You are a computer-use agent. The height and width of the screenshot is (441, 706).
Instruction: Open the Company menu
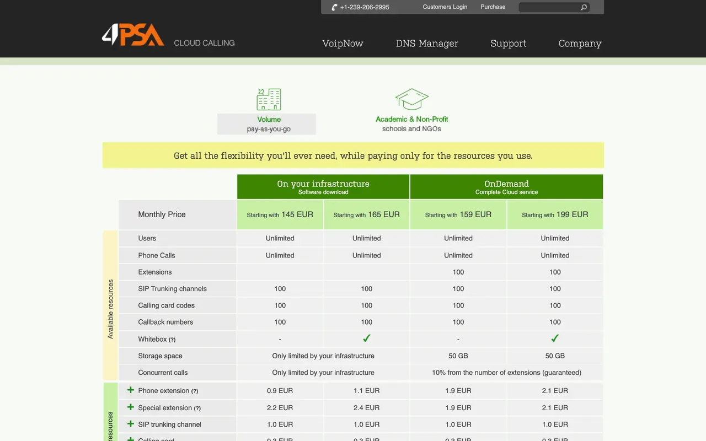point(580,43)
